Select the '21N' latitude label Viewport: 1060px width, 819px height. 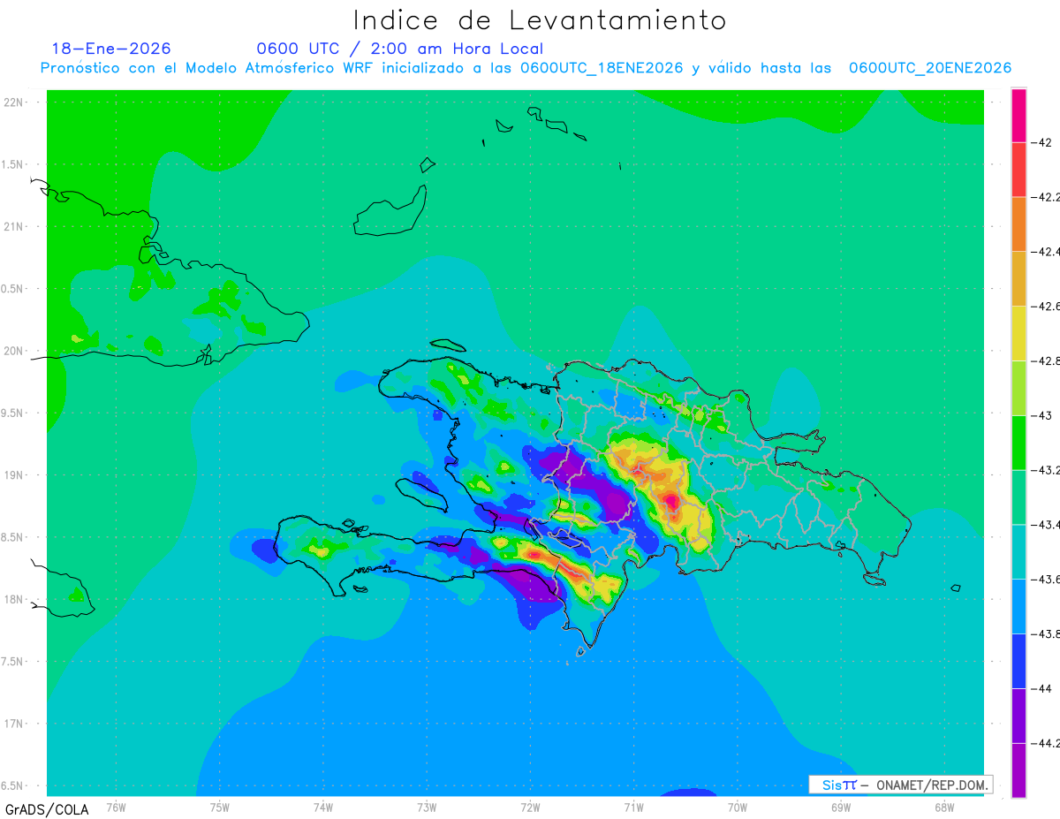(x=14, y=226)
